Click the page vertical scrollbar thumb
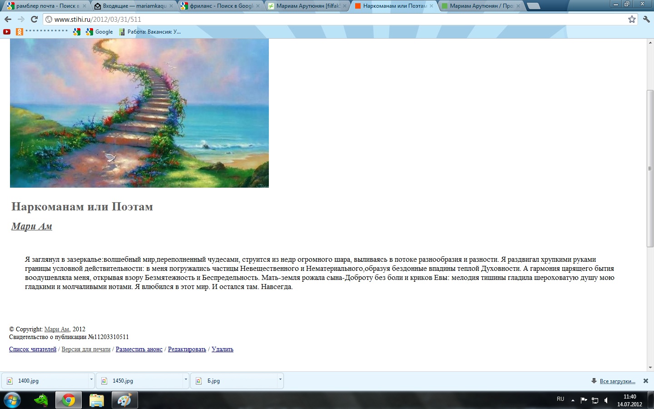Viewport: 654px width, 409px height. tap(650, 169)
